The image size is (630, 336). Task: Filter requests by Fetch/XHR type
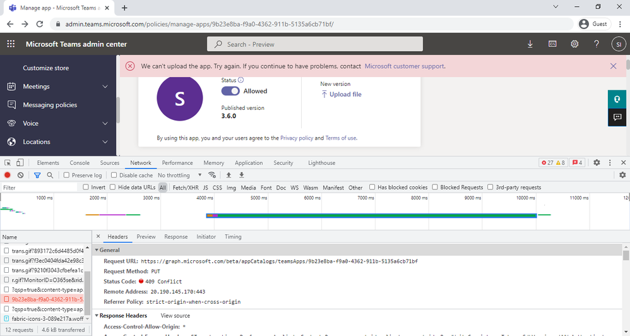coord(185,188)
